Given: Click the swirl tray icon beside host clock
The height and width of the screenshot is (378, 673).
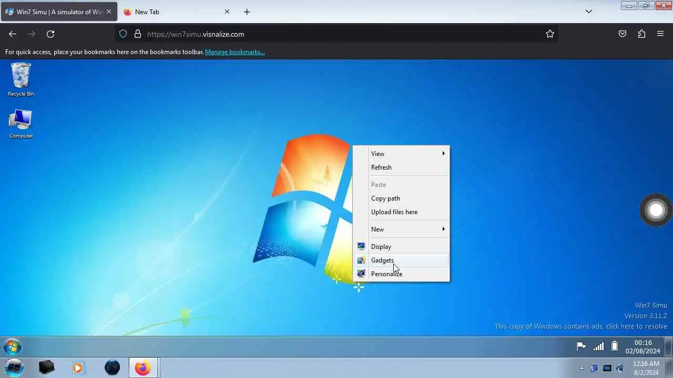Looking at the screenshot, I should coord(620,368).
